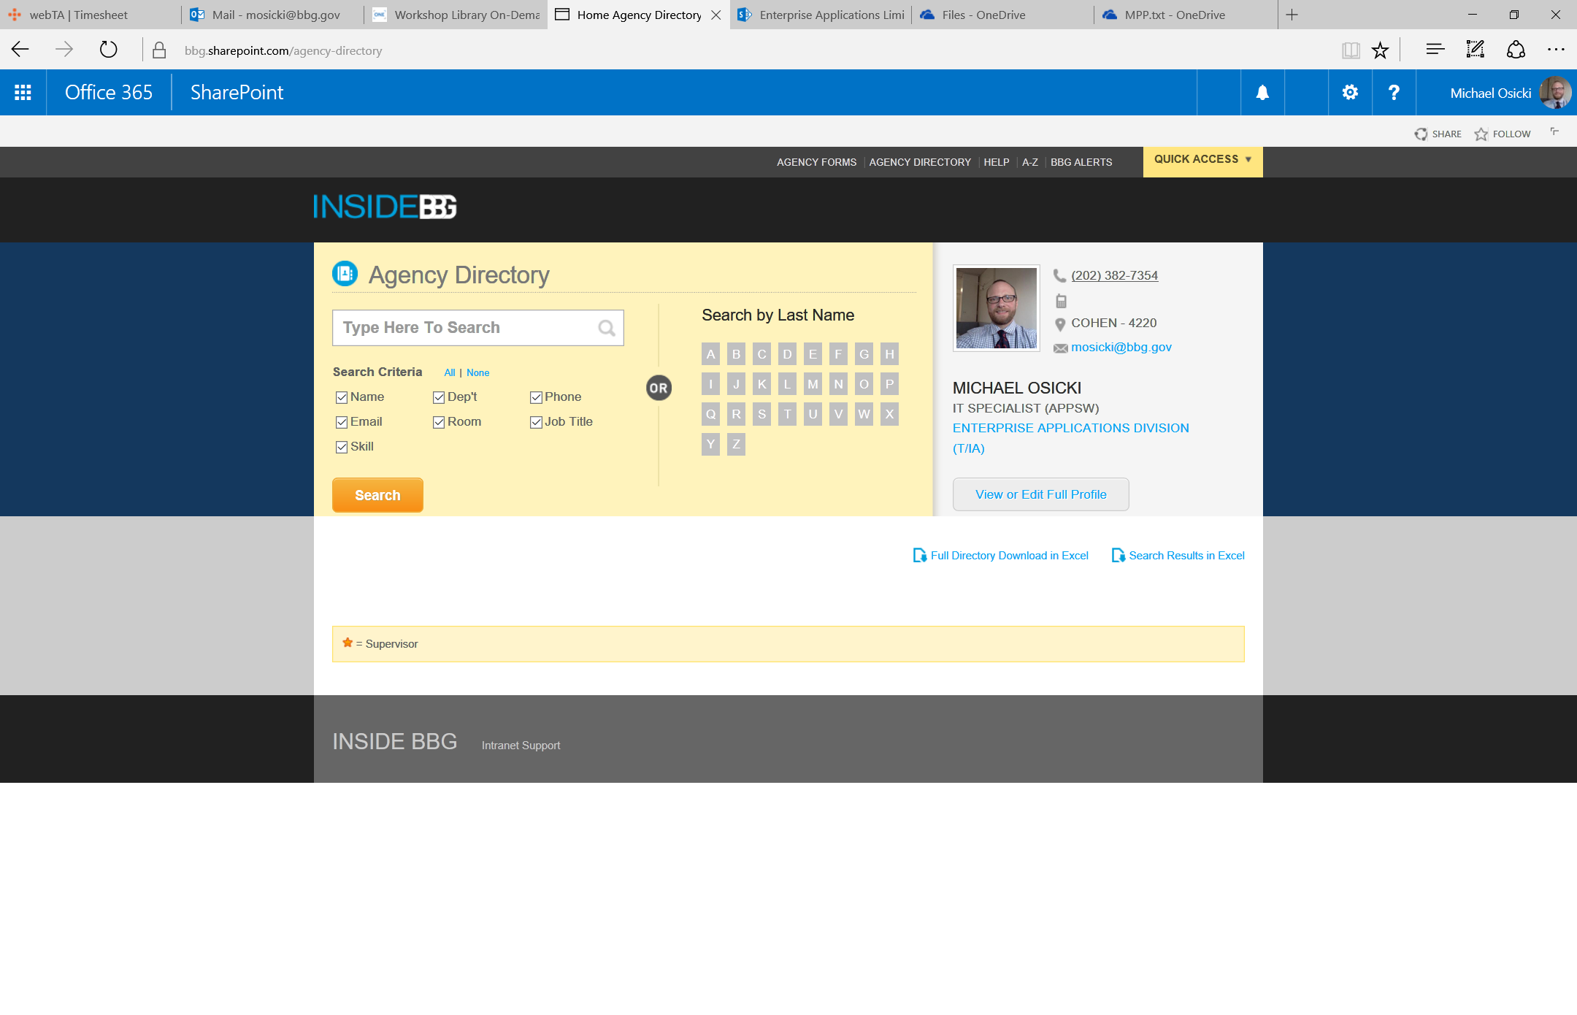Open the HELP menu item
This screenshot has width=1577, height=1015.
(996, 162)
